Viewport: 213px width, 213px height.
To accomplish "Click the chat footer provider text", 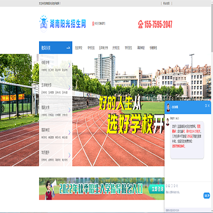I will (173, 210).
